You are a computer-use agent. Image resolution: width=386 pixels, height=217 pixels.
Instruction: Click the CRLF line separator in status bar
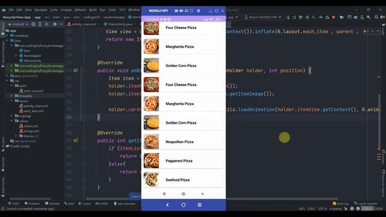point(311,209)
